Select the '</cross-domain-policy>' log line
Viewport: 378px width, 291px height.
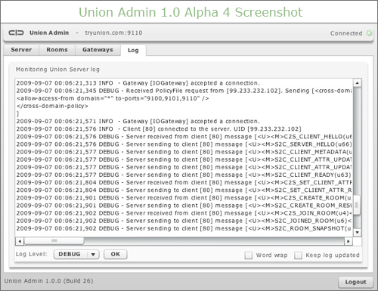(x=52, y=106)
